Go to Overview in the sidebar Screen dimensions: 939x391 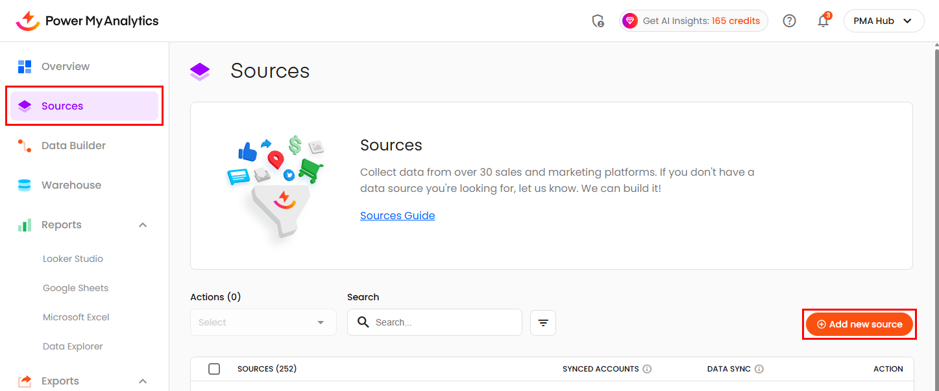pyautogui.click(x=65, y=66)
